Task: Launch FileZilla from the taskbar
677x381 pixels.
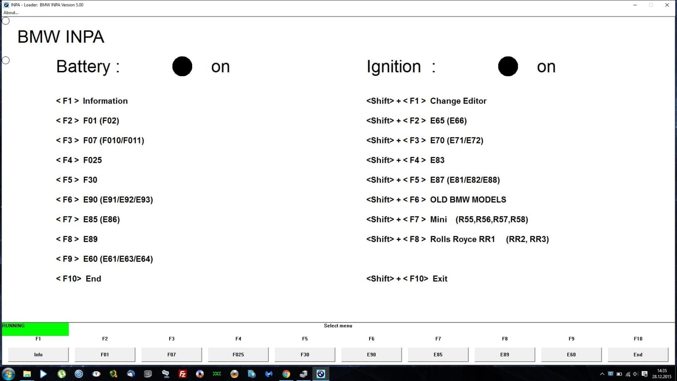Action: click(x=183, y=374)
